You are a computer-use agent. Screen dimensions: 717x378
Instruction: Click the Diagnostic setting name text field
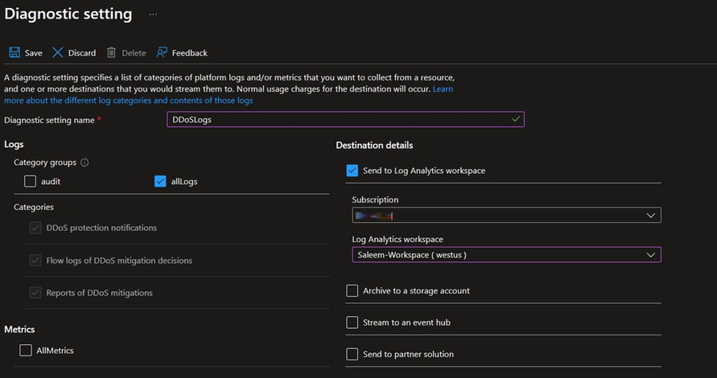click(x=338, y=119)
